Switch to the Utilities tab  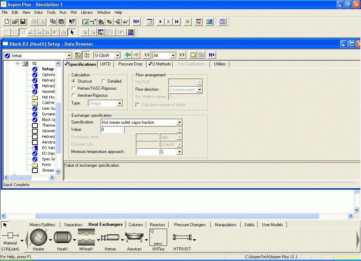pyautogui.click(x=220, y=64)
